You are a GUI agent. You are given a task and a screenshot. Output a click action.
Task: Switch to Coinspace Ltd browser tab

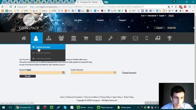[89, 2]
